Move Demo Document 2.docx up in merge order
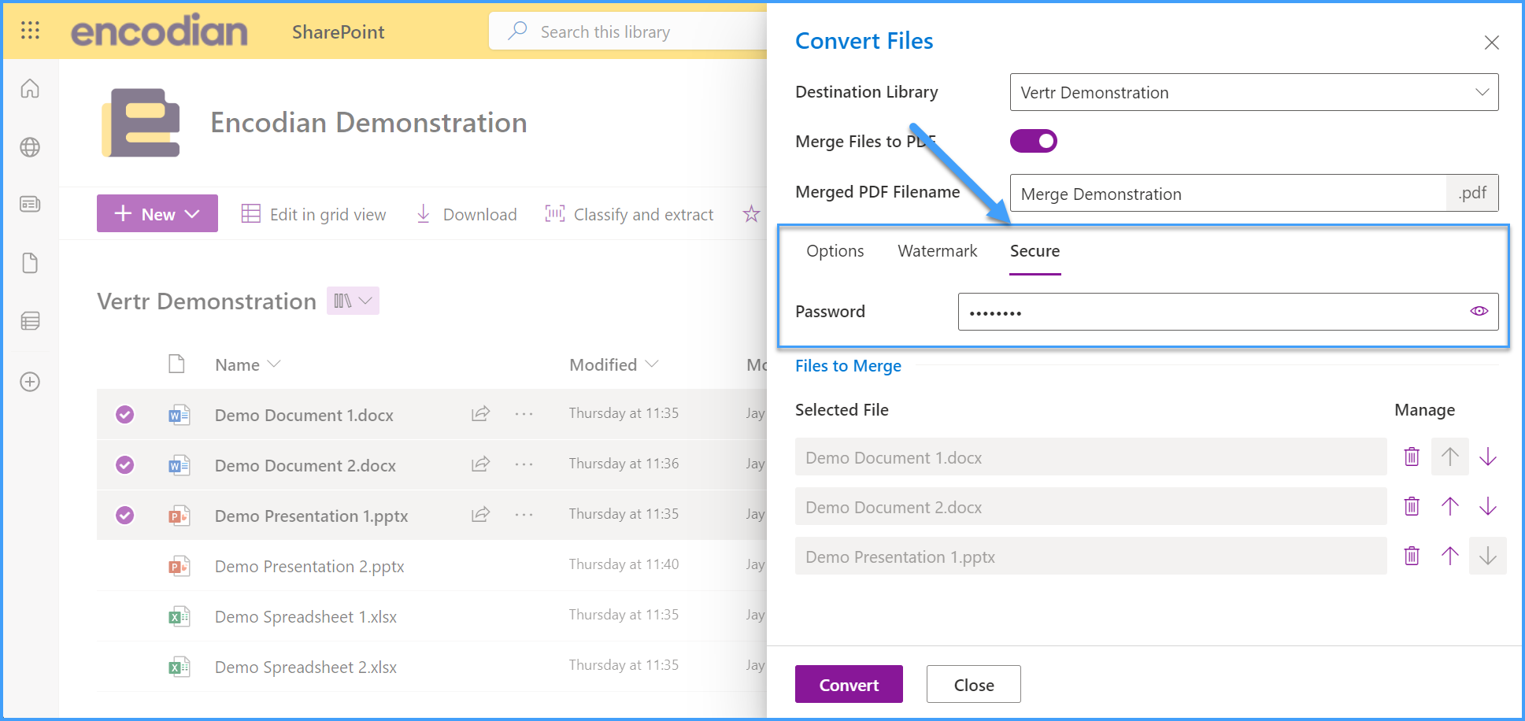 (x=1450, y=506)
